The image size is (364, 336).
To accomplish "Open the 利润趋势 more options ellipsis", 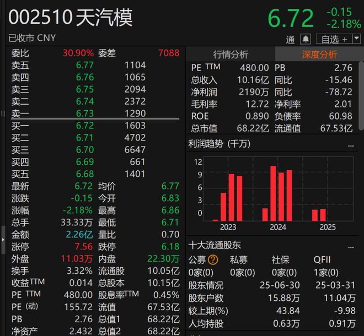I will click(x=350, y=145).
